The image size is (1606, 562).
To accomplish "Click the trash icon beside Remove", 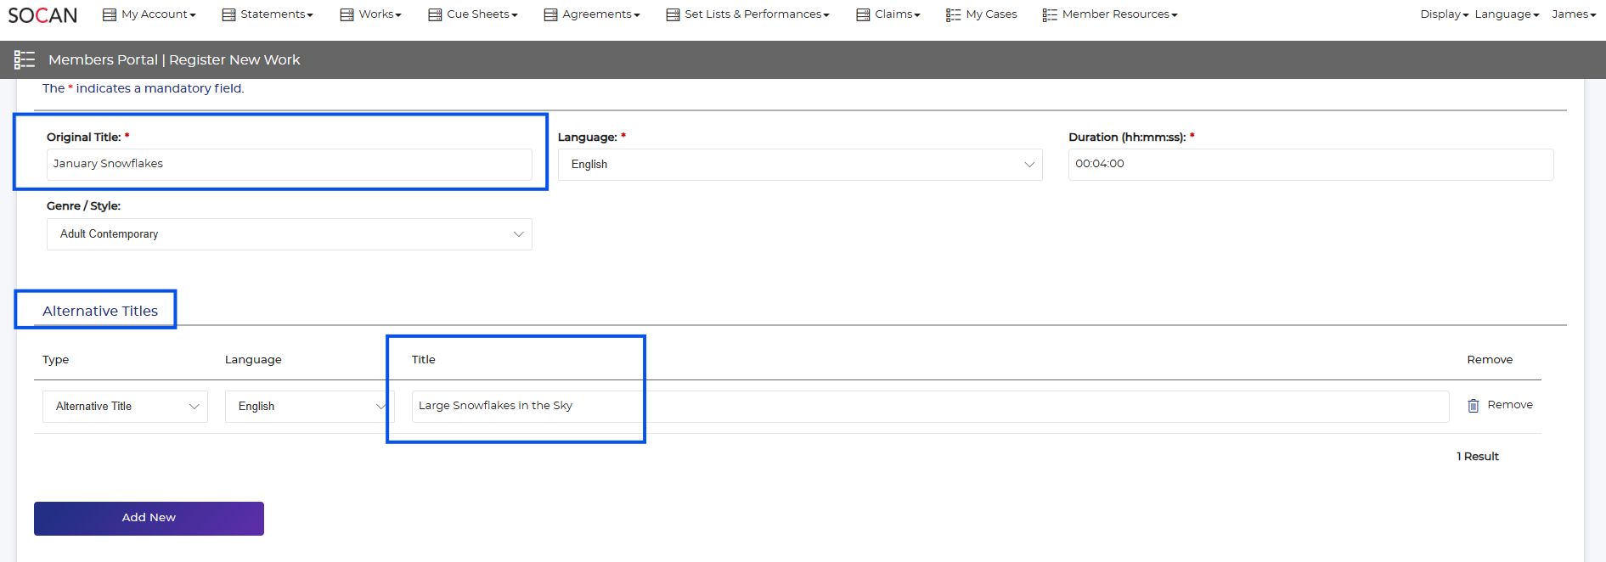I will pos(1474,406).
